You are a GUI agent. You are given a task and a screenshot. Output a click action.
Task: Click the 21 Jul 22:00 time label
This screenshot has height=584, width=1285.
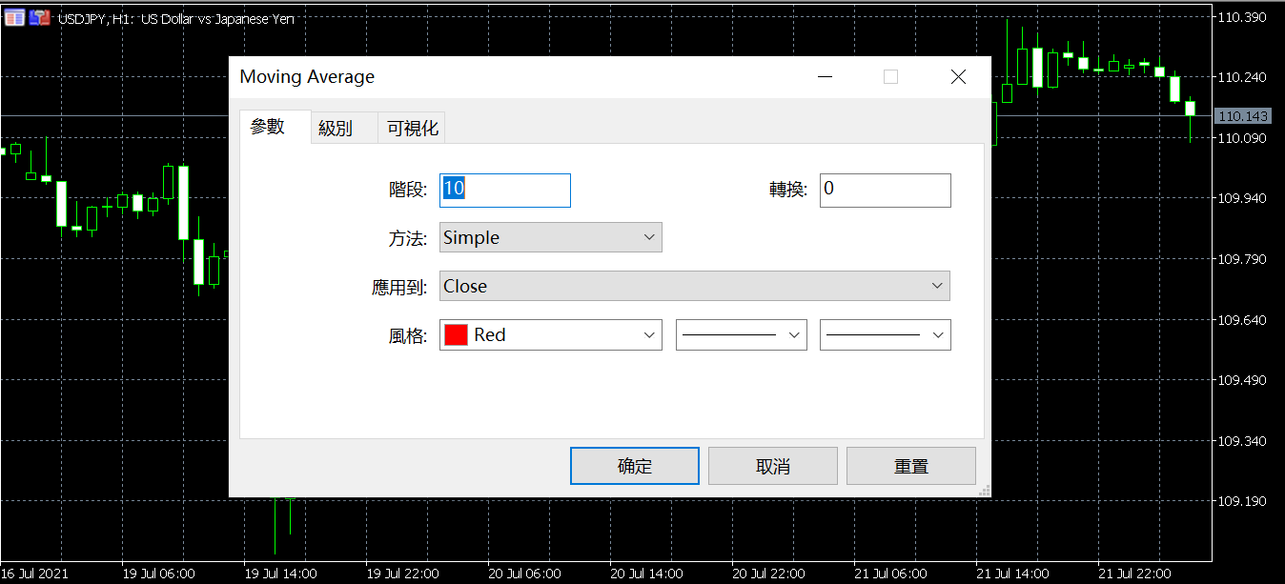point(1133,574)
